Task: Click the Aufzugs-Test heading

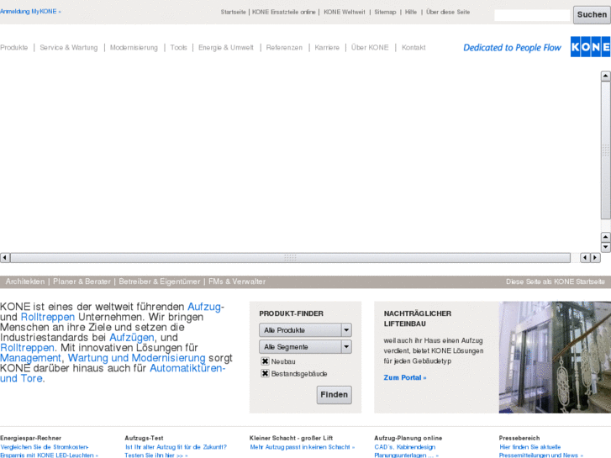Action: [144, 438]
